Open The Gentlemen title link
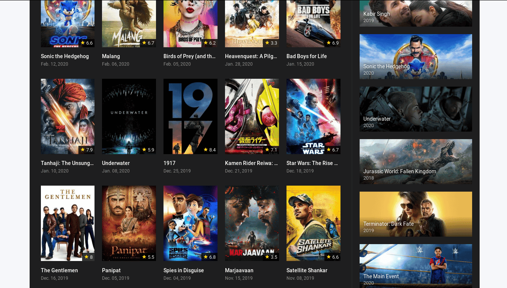507x288 pixels. point(59,270)
